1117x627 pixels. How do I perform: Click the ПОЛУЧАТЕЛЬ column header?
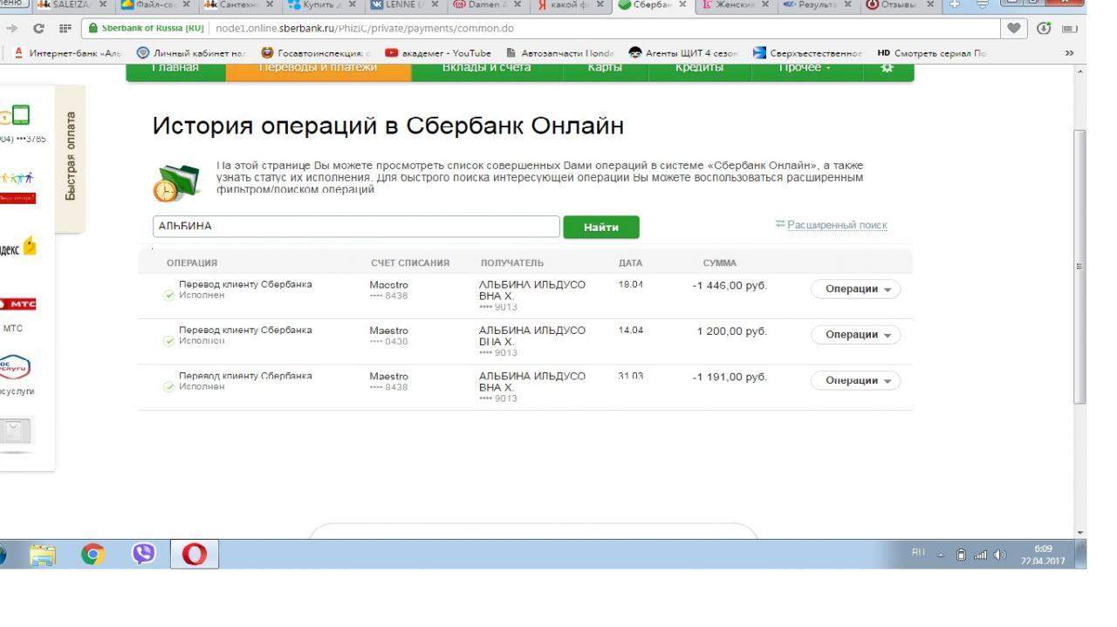[512, 262]
